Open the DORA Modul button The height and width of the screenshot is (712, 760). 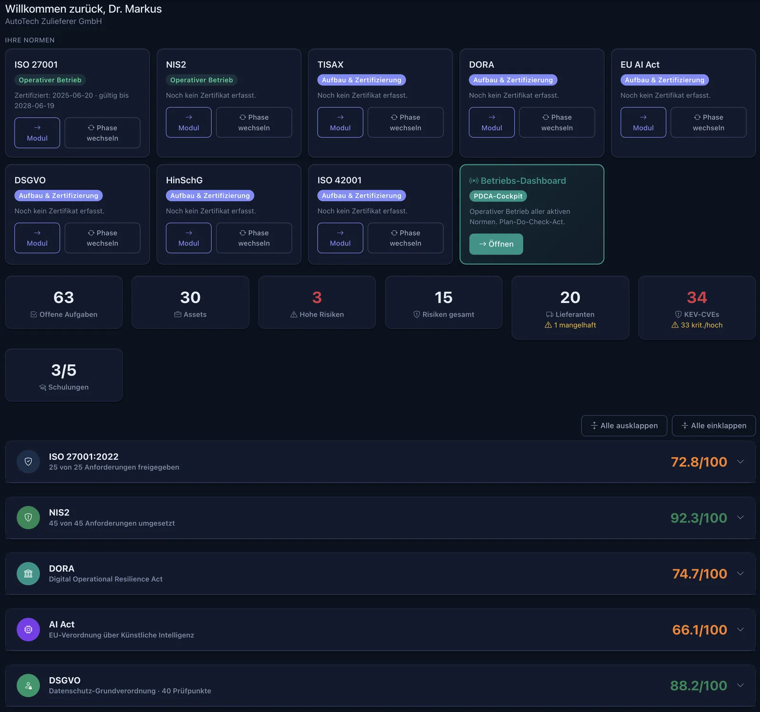(492, 122)
